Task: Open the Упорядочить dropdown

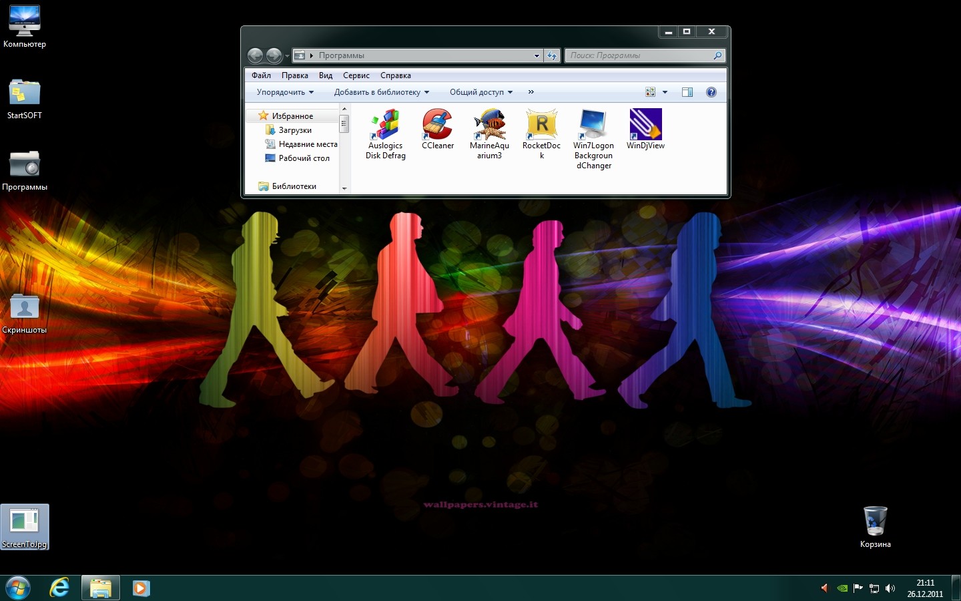Action: [285, 92]
